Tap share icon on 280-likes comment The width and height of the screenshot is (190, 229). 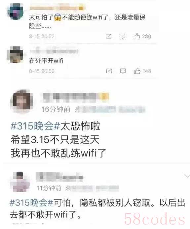pos(108,36)
